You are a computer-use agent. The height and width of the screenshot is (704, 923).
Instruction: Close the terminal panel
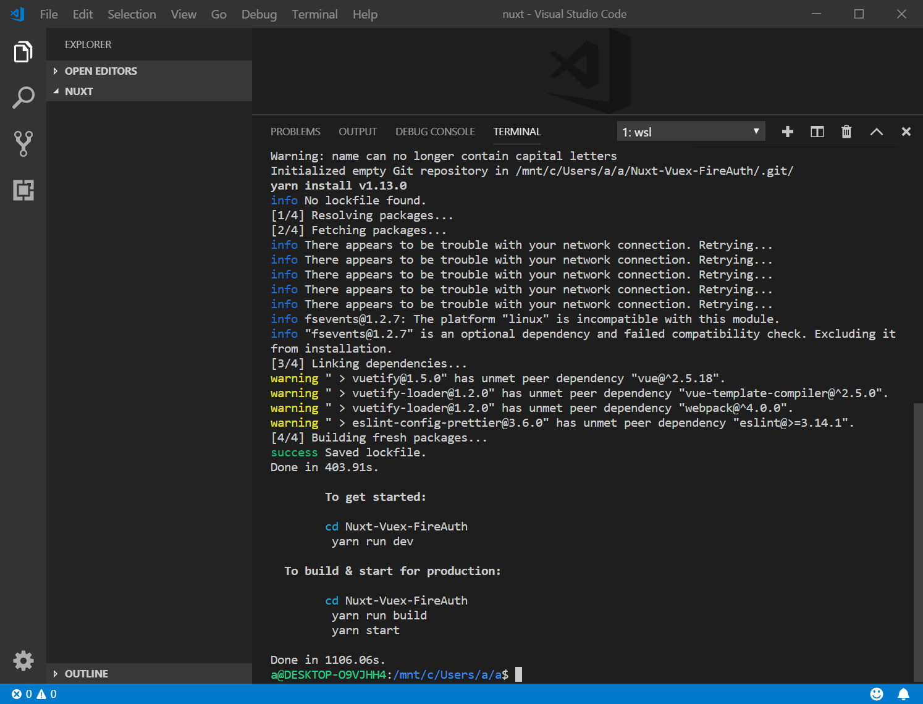coord(906,132)
